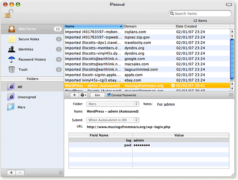
Task: Click the Value column header
Action: 181,135
